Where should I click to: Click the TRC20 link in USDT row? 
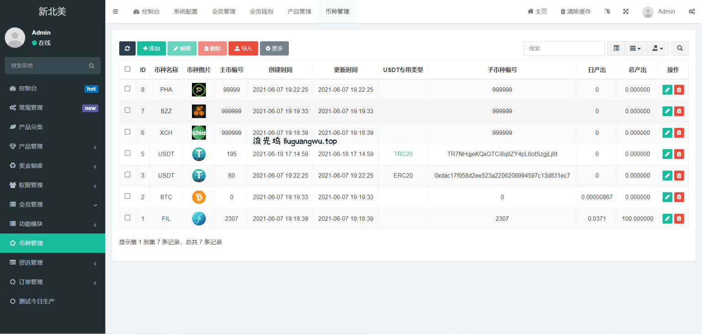pos(403,154)
